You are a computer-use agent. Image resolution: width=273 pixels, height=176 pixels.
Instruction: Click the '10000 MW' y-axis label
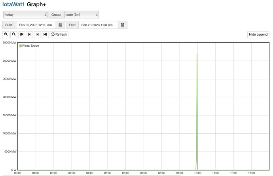[9, 133]
